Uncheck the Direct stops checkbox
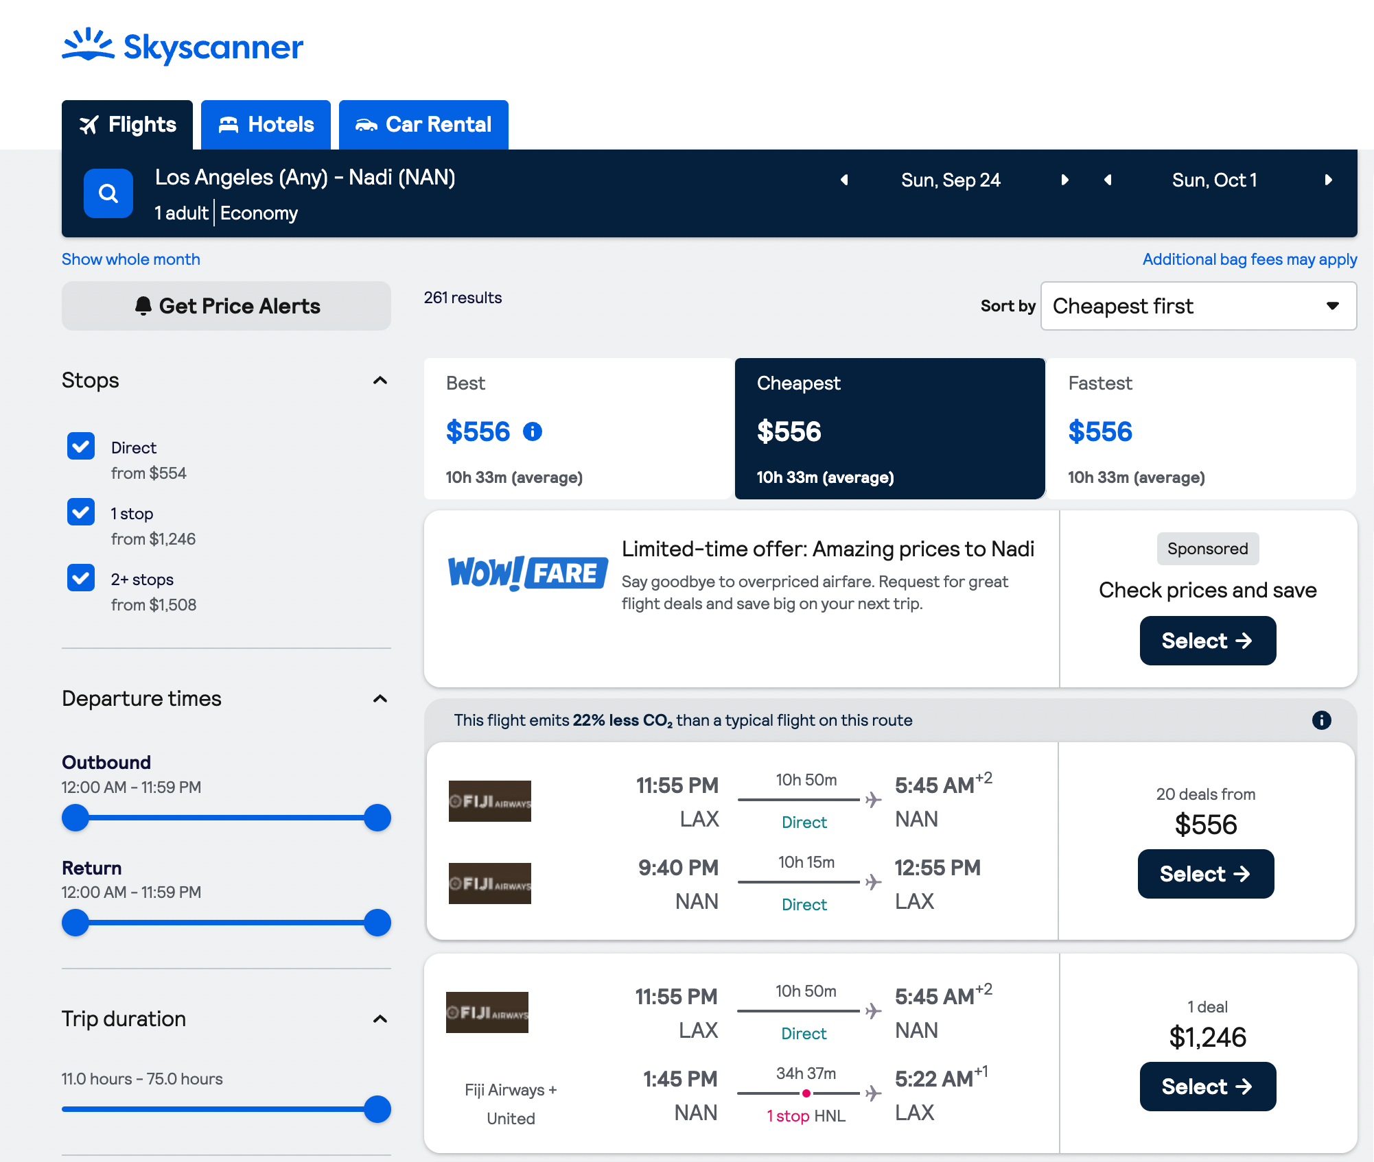The width and height of the screenshot is (1374, 1162). (x=81, y=447)
